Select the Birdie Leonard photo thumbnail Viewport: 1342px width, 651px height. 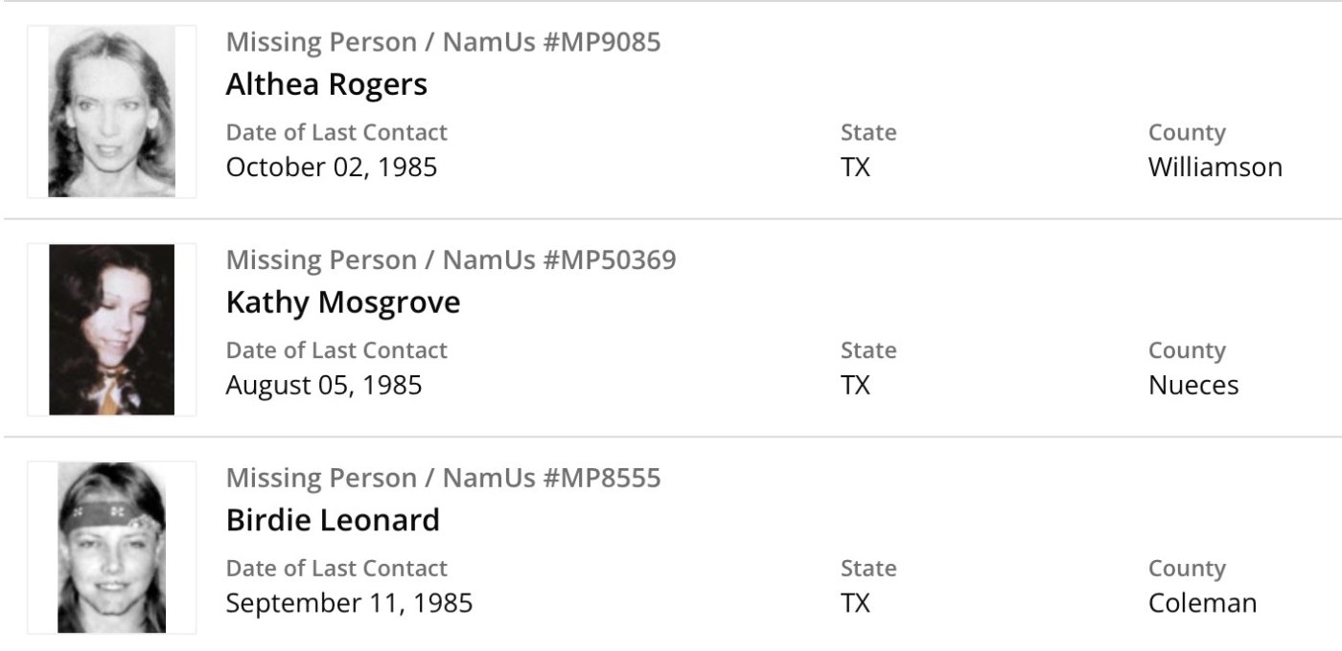tap(111, 548)
